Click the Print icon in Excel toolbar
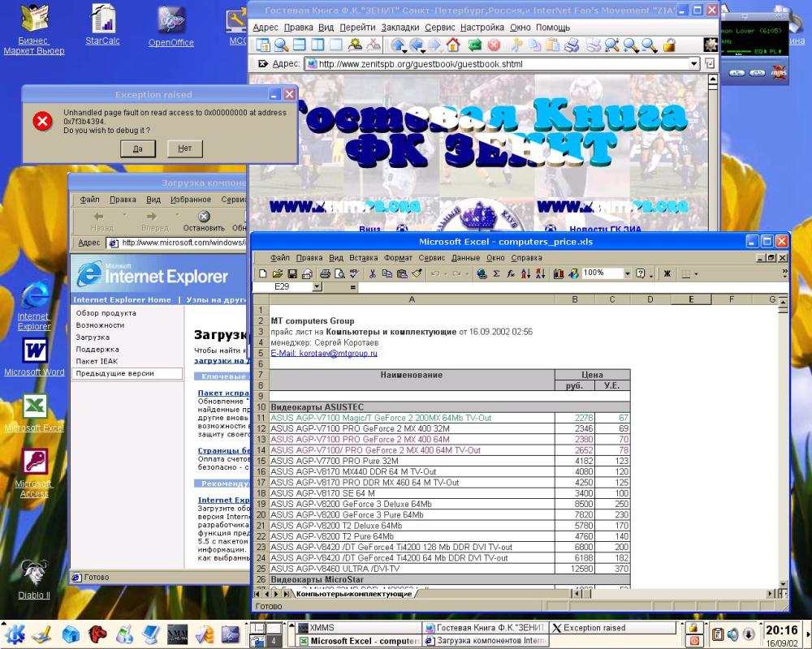 point(326,273)
